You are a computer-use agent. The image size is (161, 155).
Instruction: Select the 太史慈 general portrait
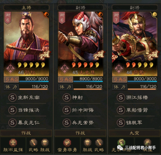coord(81,44)
